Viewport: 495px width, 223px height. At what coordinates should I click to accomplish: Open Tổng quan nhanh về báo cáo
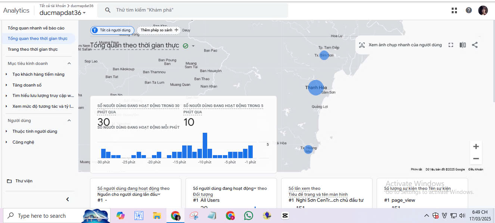point(36,28)
